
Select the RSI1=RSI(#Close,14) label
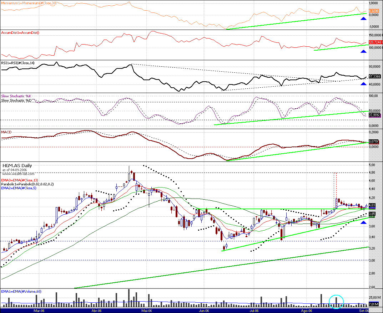(x=18, y=63)
